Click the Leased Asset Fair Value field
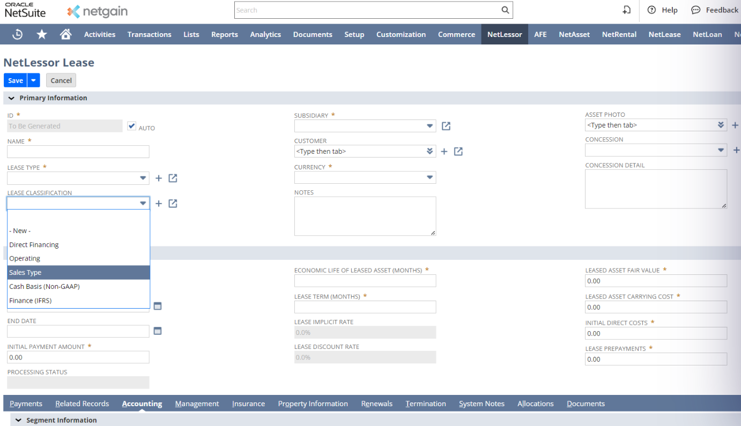741x426 pixels. pyautogui.click(x=656, y=281)
